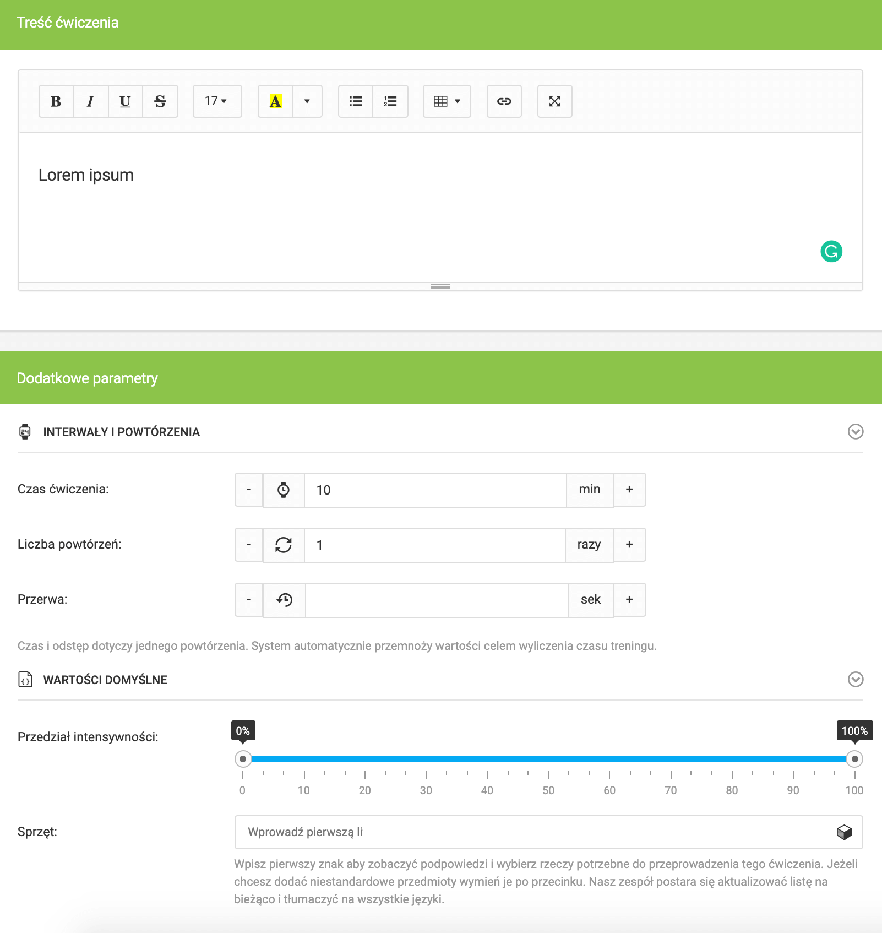882x933 pixels.
Task: Collapse the Interwały i powtórzenia section
Action: (855, 432)
